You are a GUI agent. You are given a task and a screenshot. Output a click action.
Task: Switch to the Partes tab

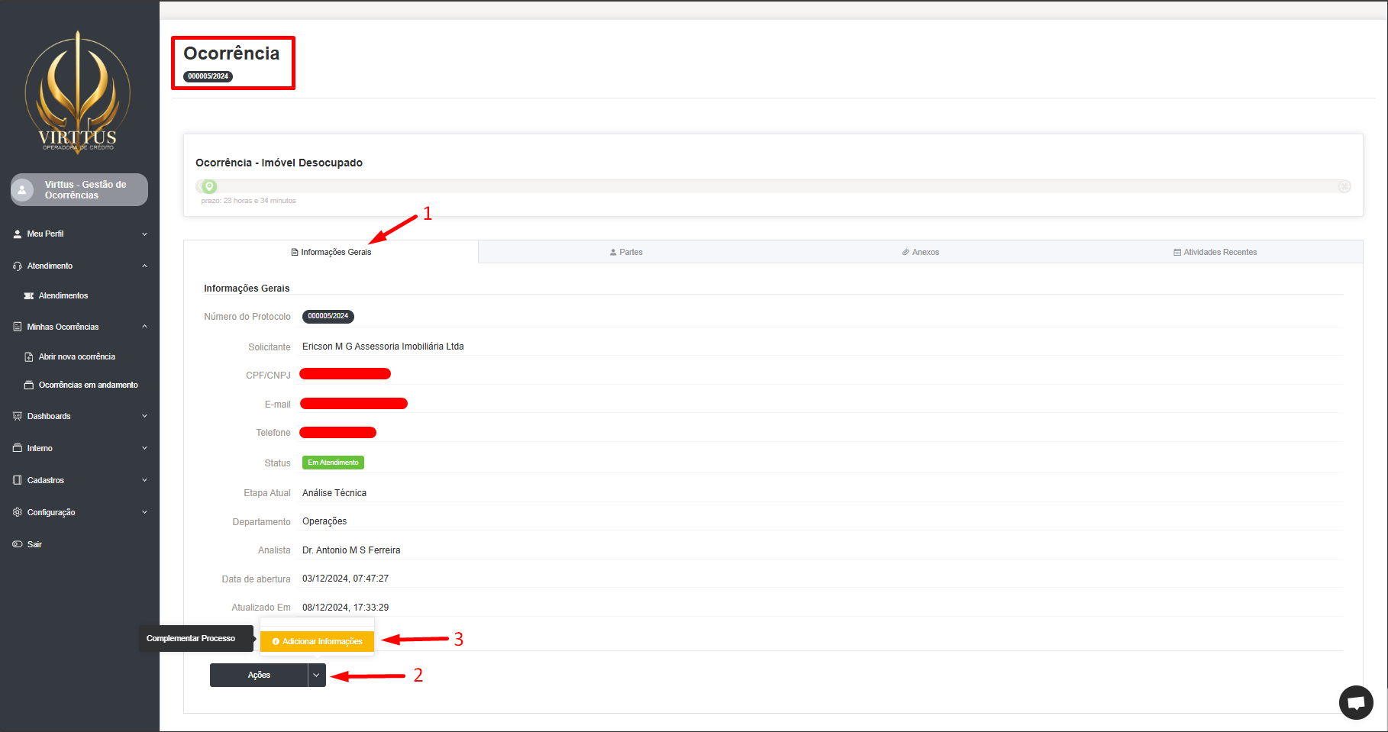tap(626, 252)
